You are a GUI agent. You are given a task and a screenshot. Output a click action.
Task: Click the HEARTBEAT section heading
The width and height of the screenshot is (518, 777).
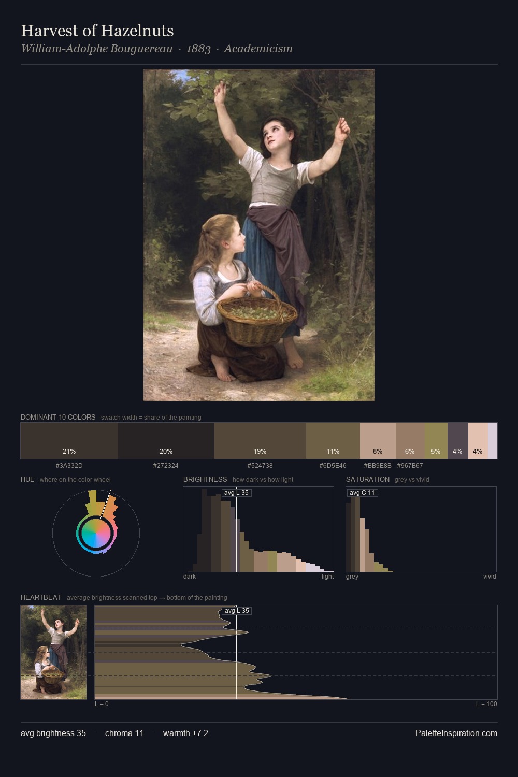click(41, 597)
